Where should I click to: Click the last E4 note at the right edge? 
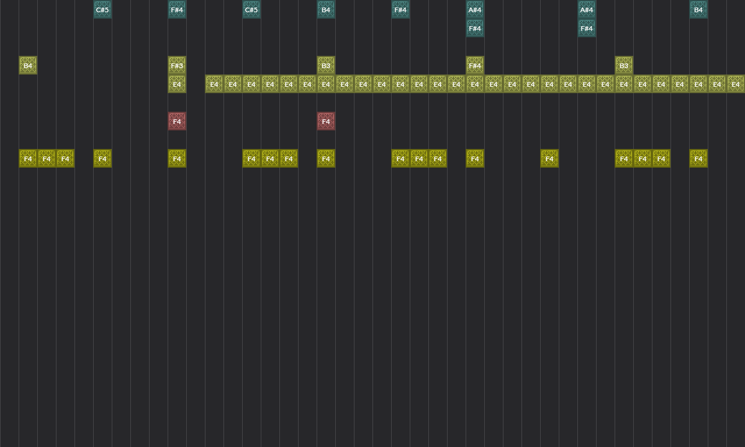coord(735,84)
